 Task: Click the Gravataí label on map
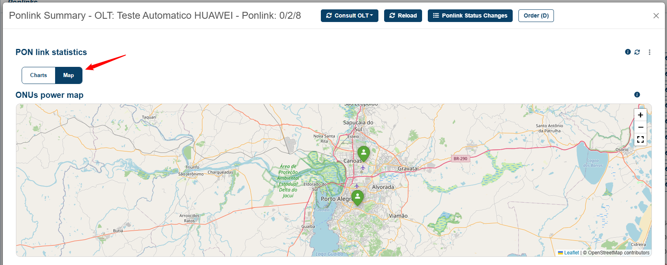pos(408,168)
